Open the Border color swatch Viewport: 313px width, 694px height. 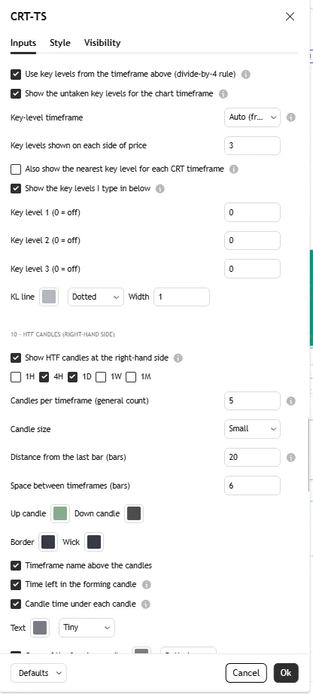(x=48, y=542)
